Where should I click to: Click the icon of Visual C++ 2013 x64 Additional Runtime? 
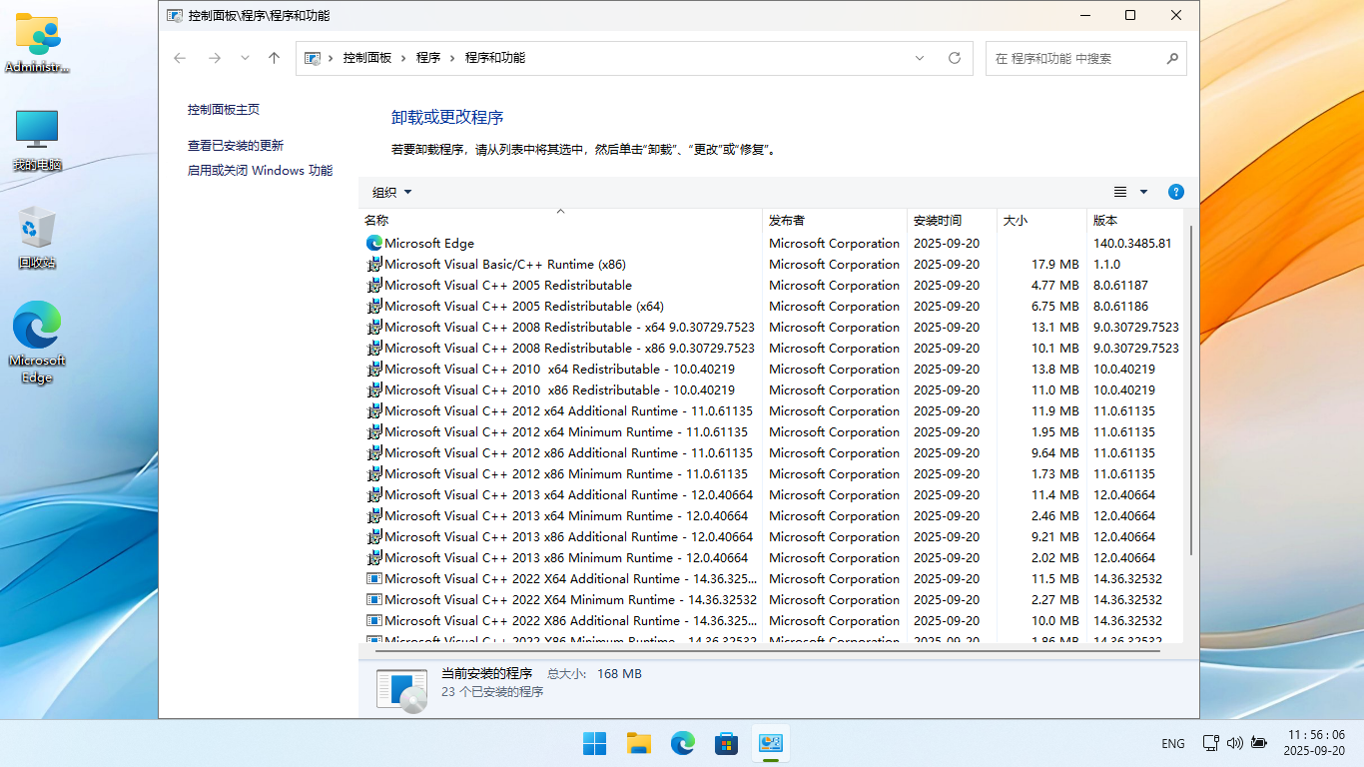pyautogui.click(x=374, y=494)
